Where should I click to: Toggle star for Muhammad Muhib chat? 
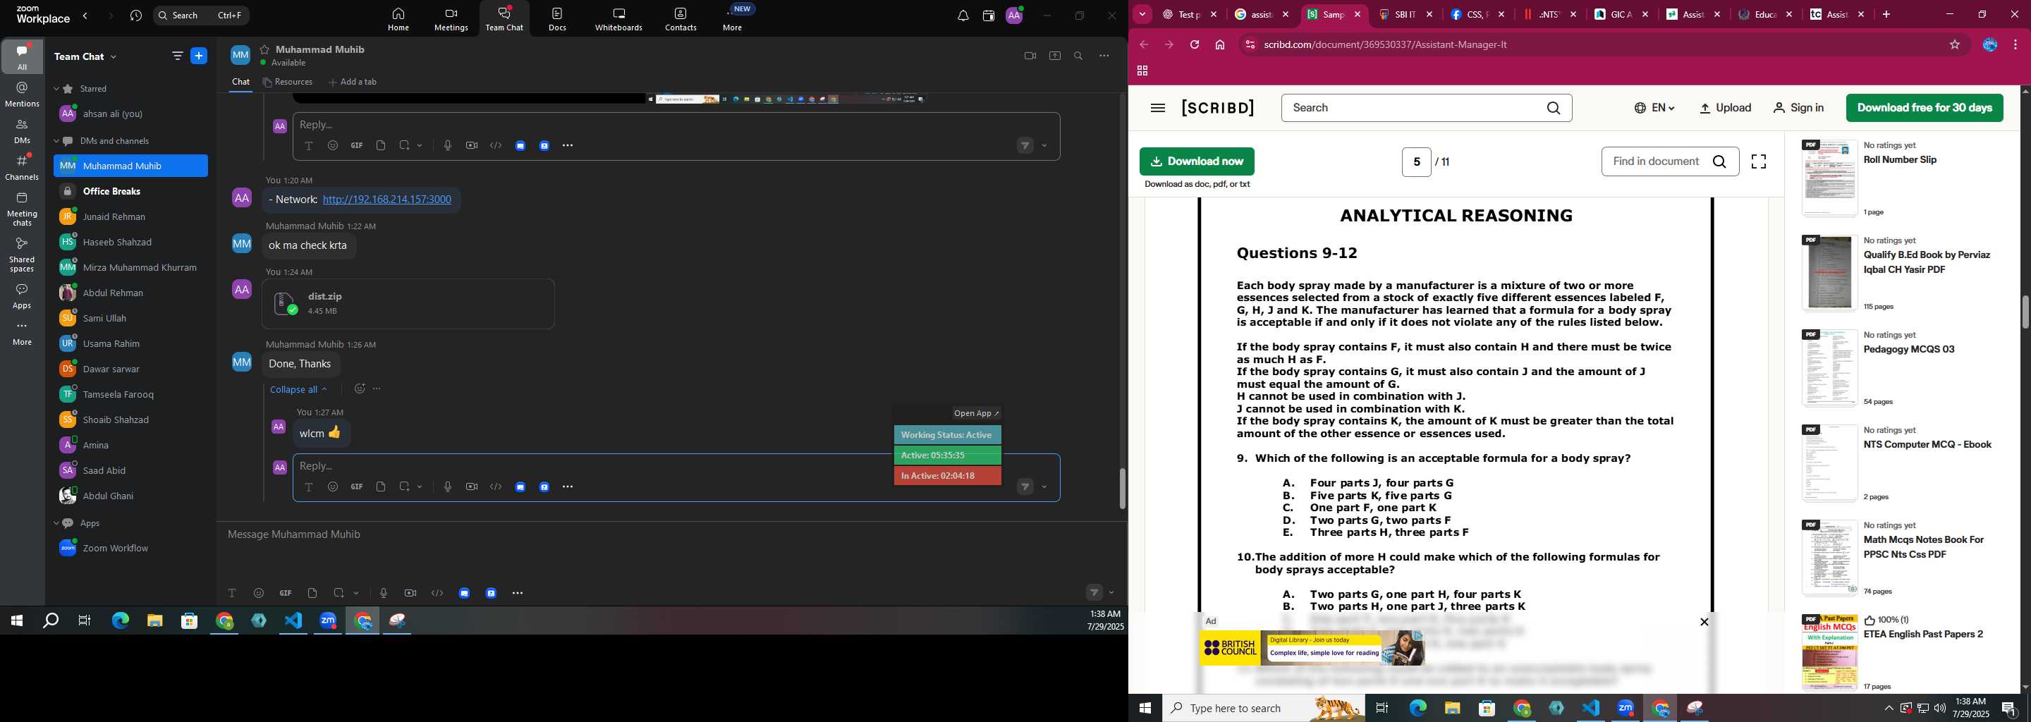pyautogui.click(x=265, y=49)
